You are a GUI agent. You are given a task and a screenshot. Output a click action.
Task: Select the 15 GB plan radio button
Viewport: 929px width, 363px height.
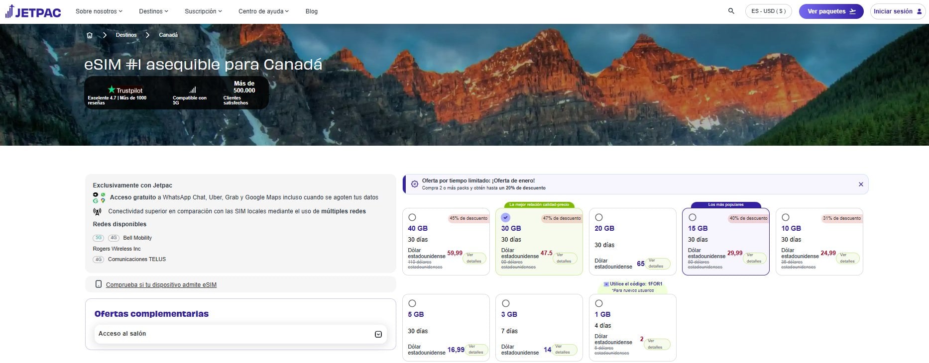click(692, 217)
